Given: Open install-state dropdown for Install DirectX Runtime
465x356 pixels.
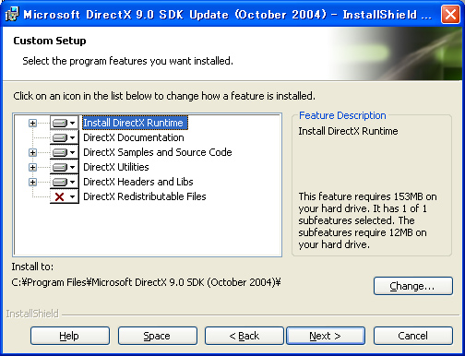Looking at the screenshot, I should pyautogui.click(x=65, y=123).
